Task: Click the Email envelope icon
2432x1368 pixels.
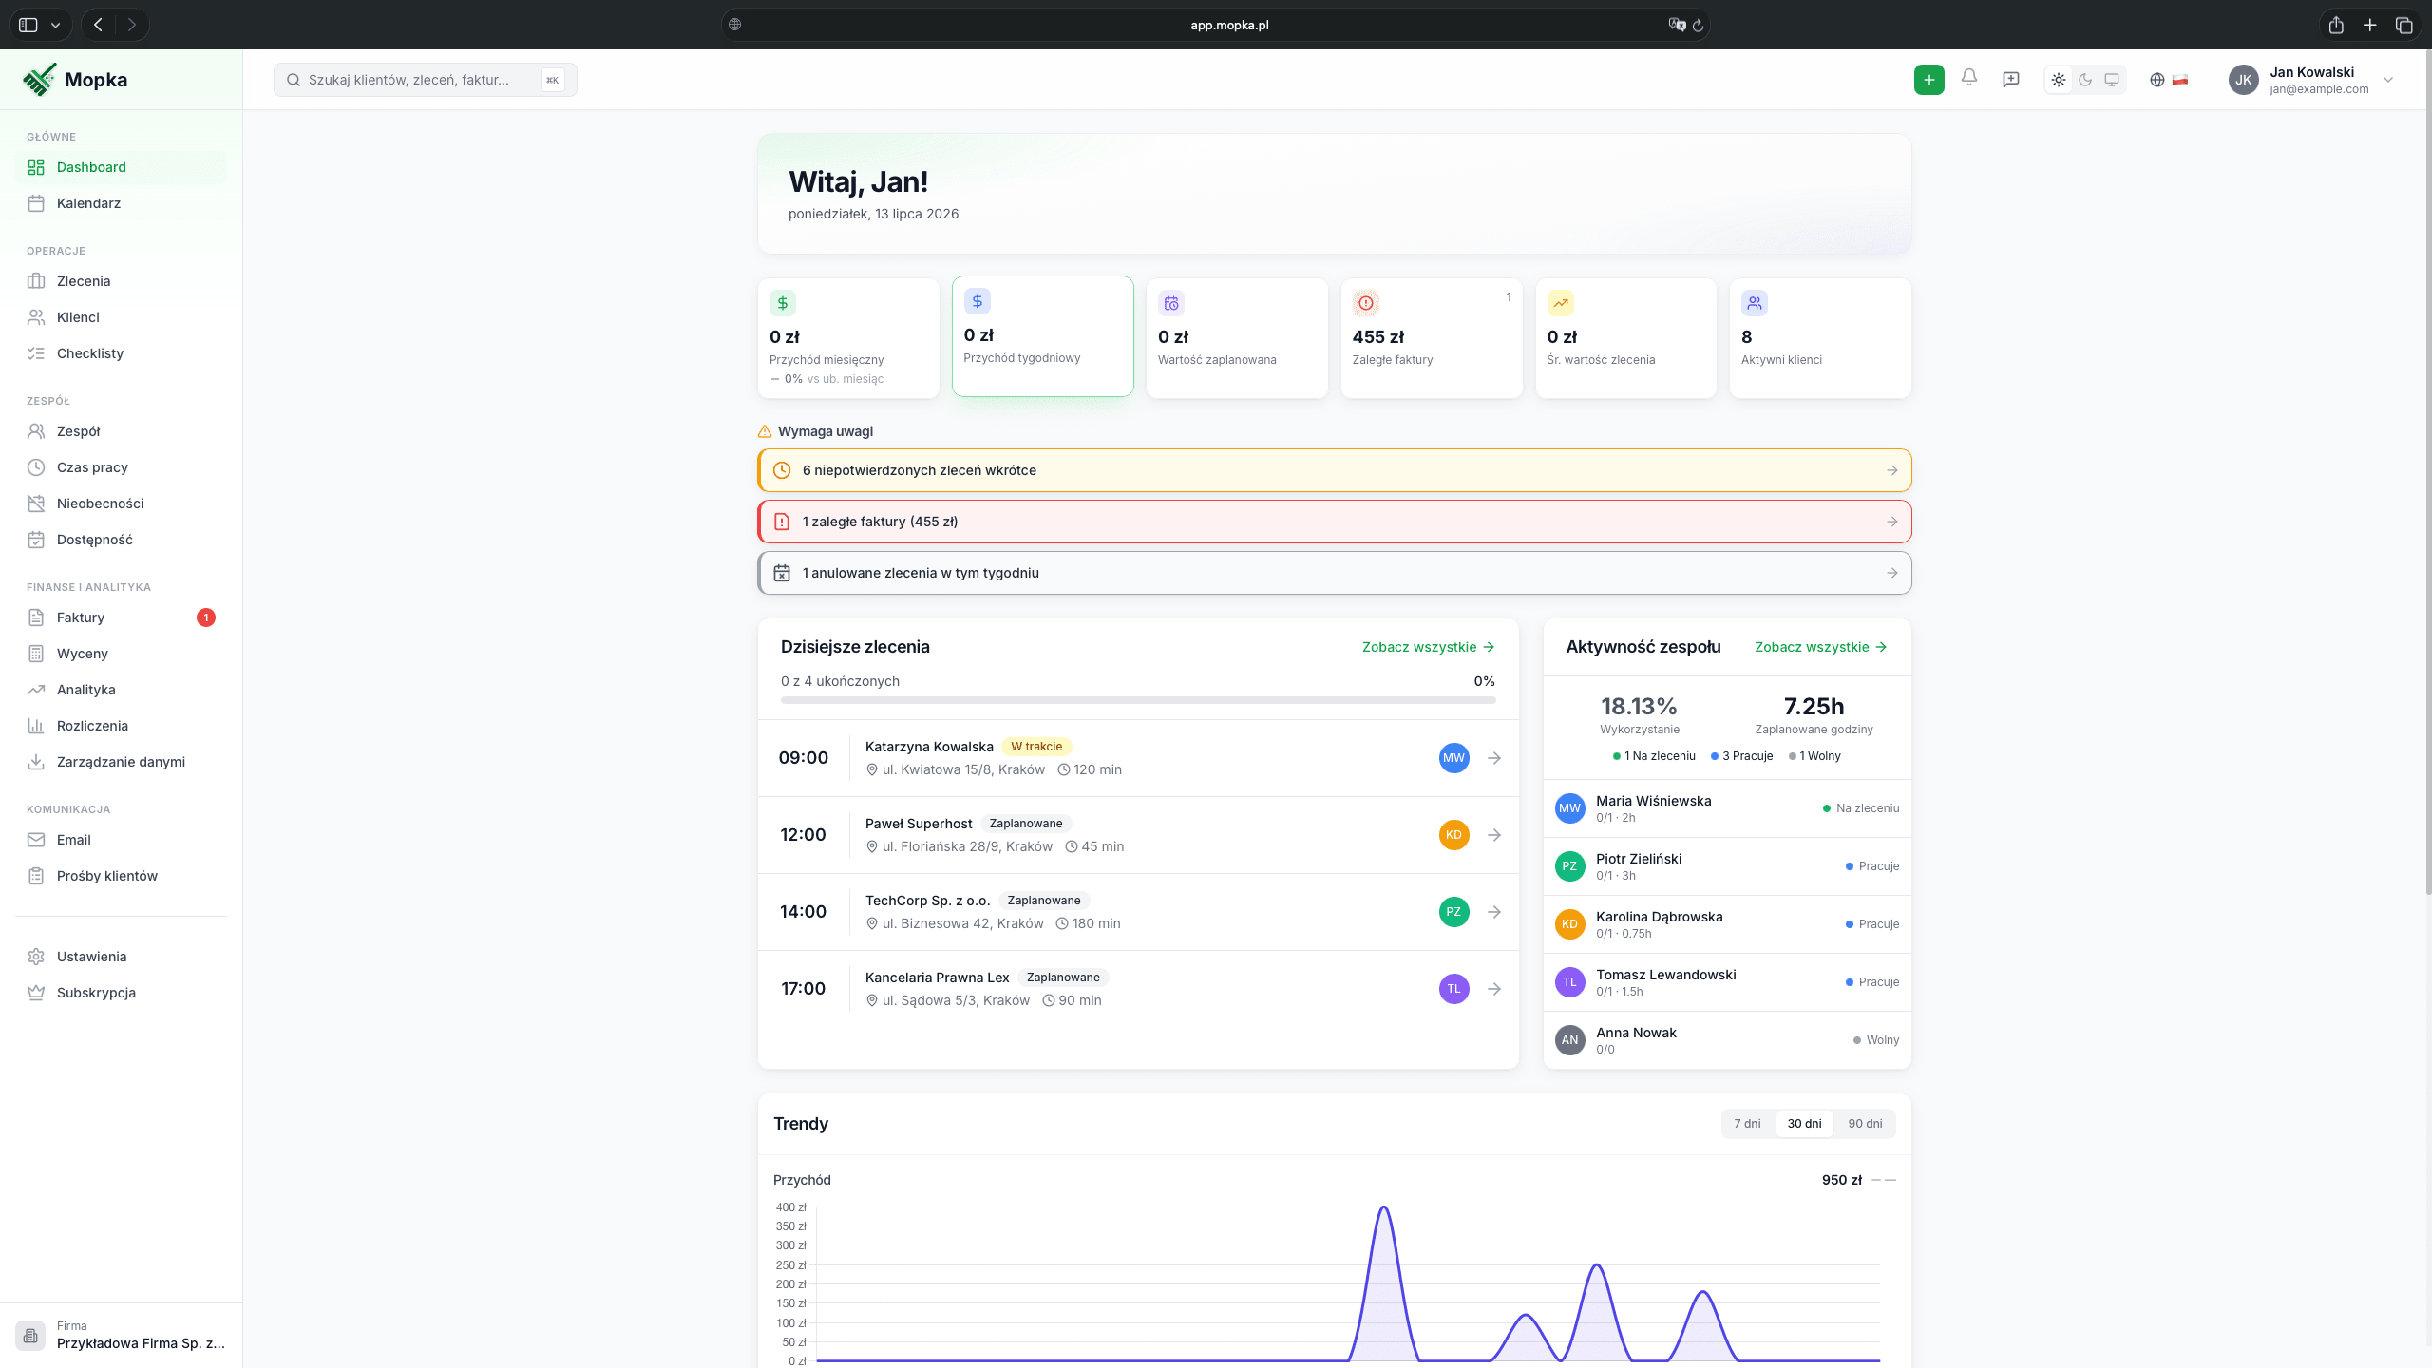Action: pyautogui.click(x=36, y=840)
